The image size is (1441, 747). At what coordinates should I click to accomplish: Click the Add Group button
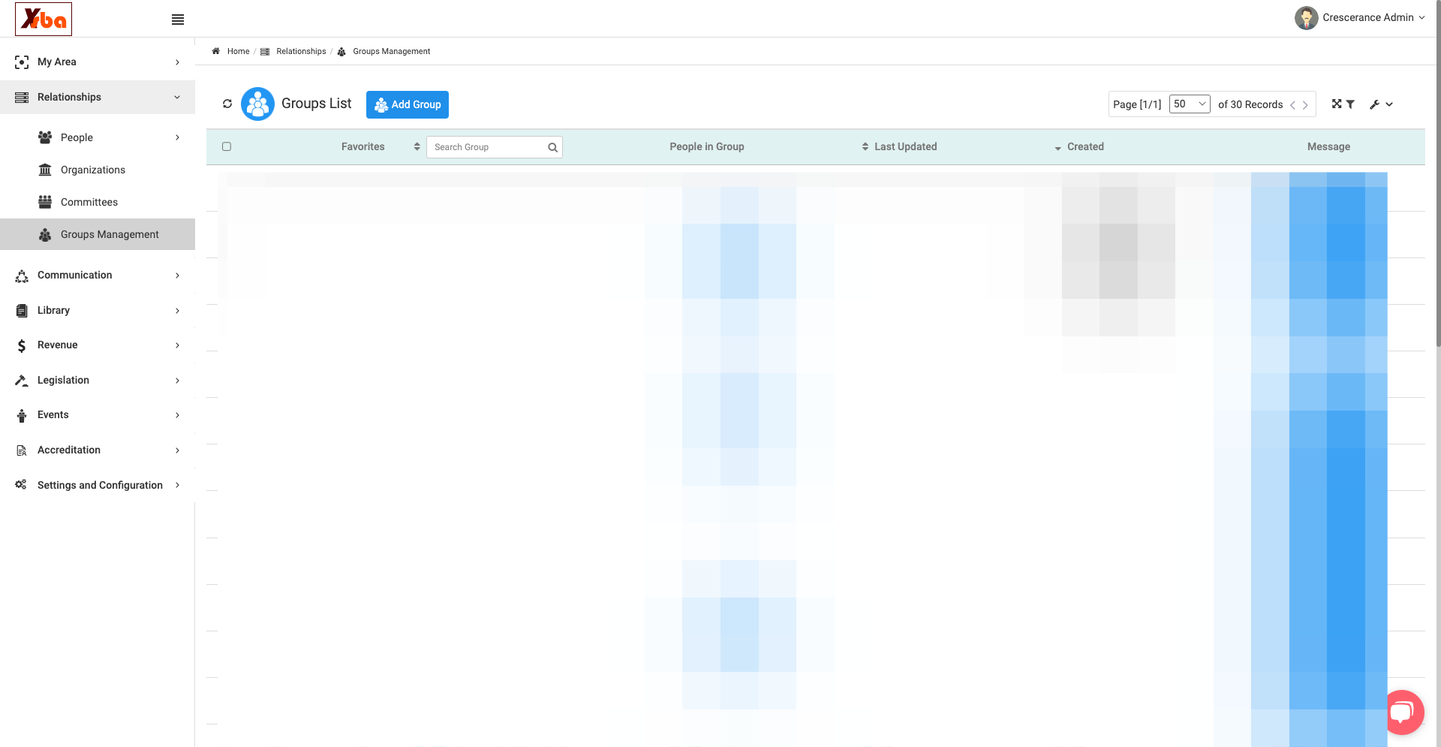coord(408,105)
